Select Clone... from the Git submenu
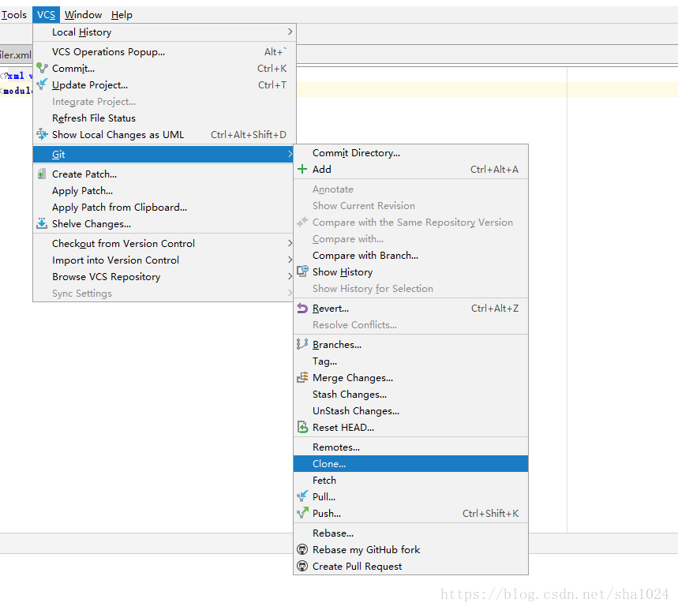The width and height of the screenshot is (678, 610). pyautogui.click(x=410, y=463)
